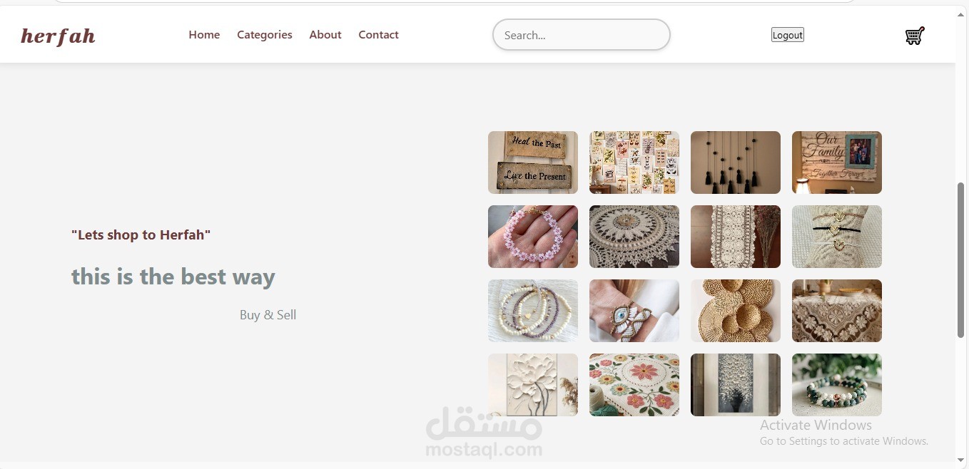Open the Contact page link
The width and height of the screenshot is (969, 469).
click(378, 34)
